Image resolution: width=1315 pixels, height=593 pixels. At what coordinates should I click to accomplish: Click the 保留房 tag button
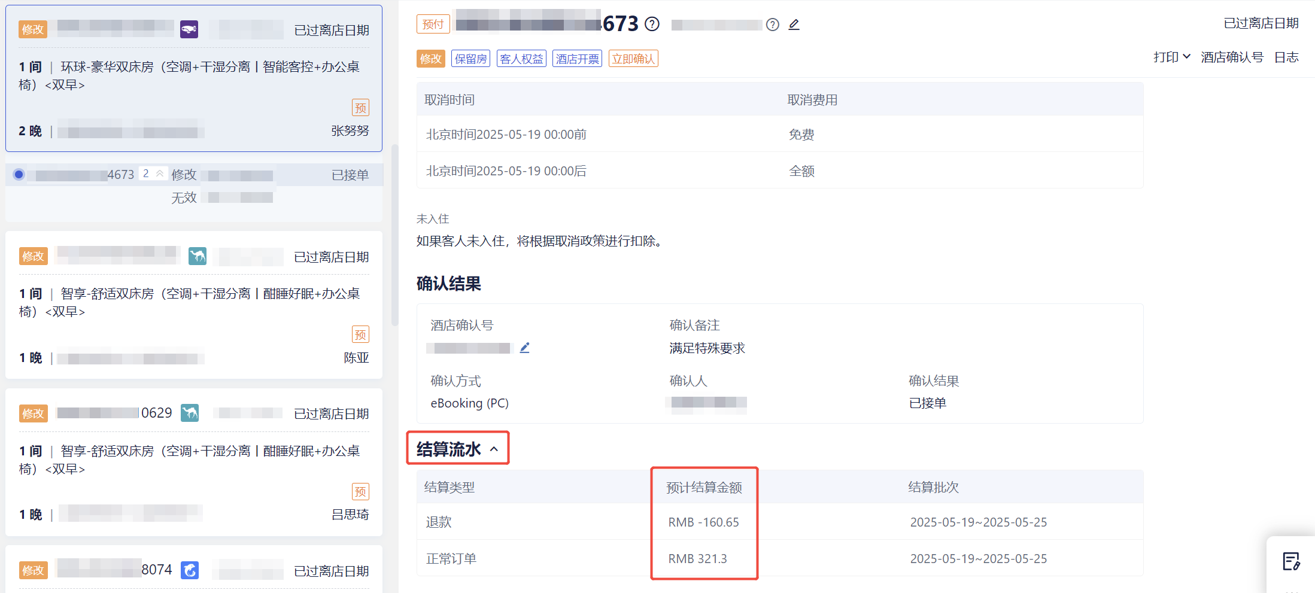(470, 59)
